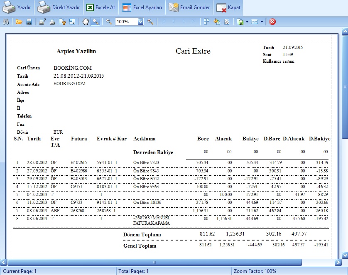This screenshot has height=275, width=348.
Task: Expand the export document dropdown arrow
Action: 247,22
